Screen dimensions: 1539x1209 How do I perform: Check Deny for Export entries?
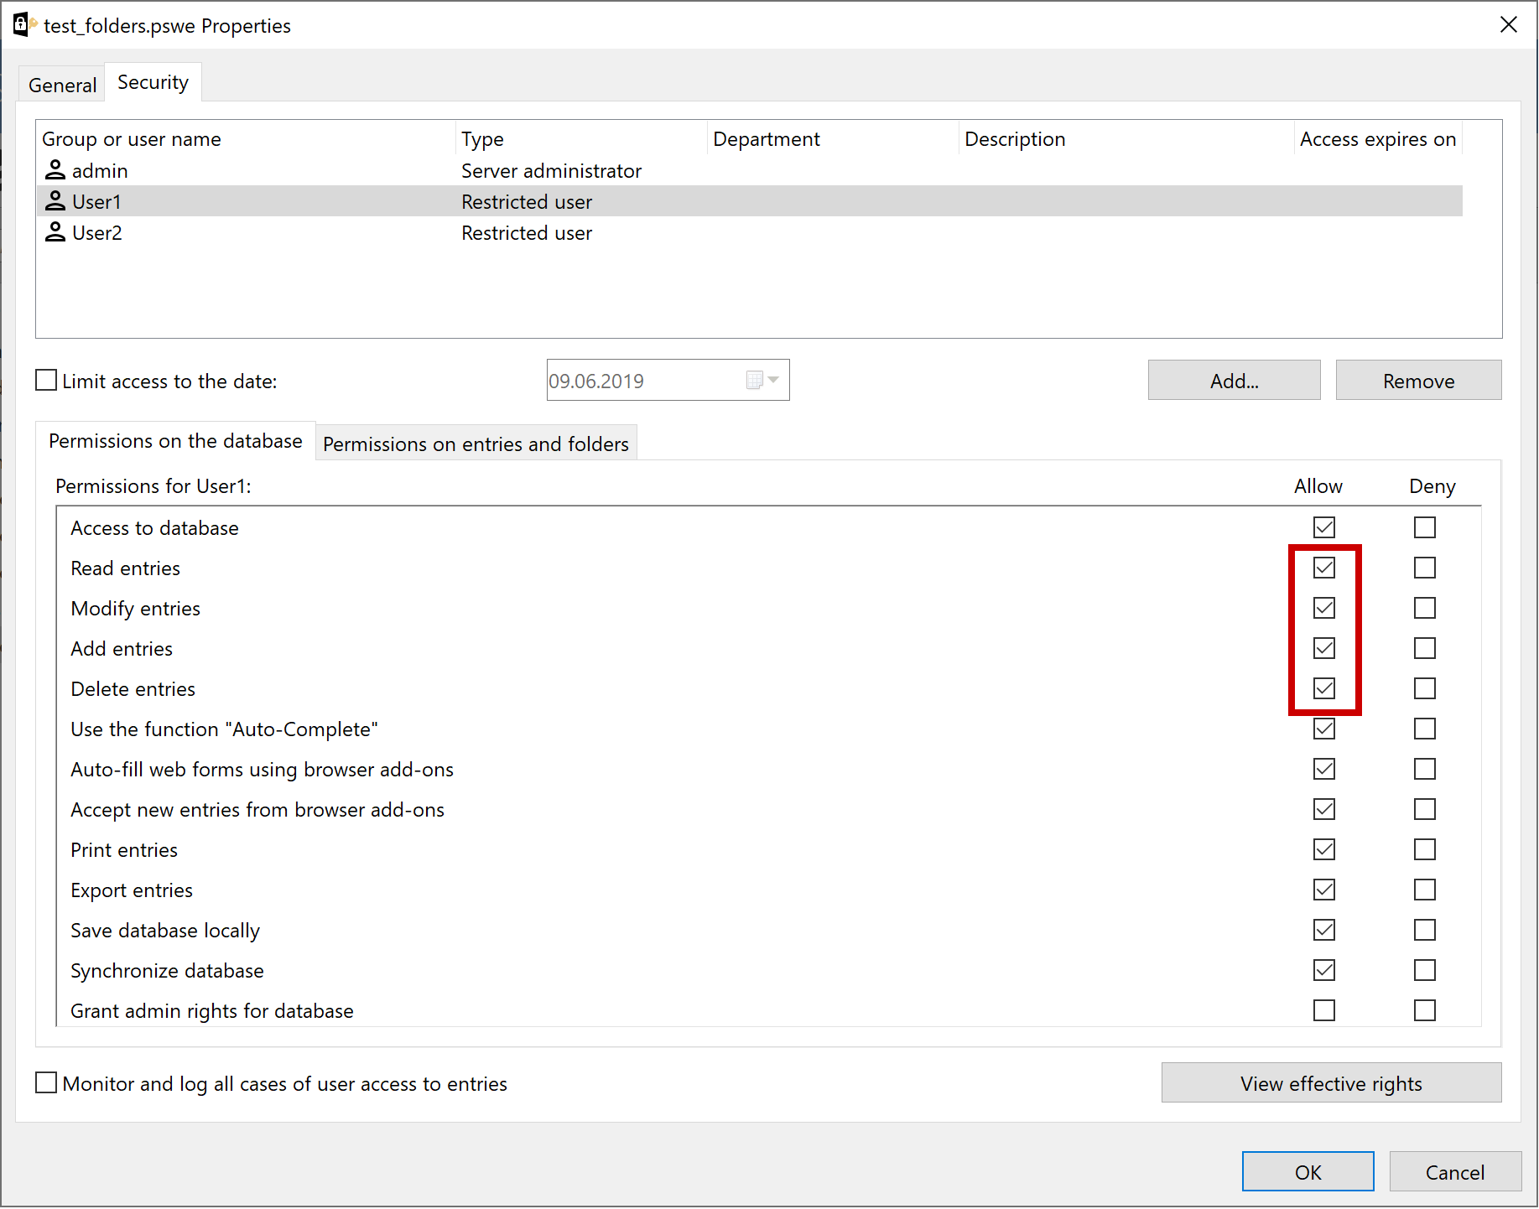pos(1425,890)
